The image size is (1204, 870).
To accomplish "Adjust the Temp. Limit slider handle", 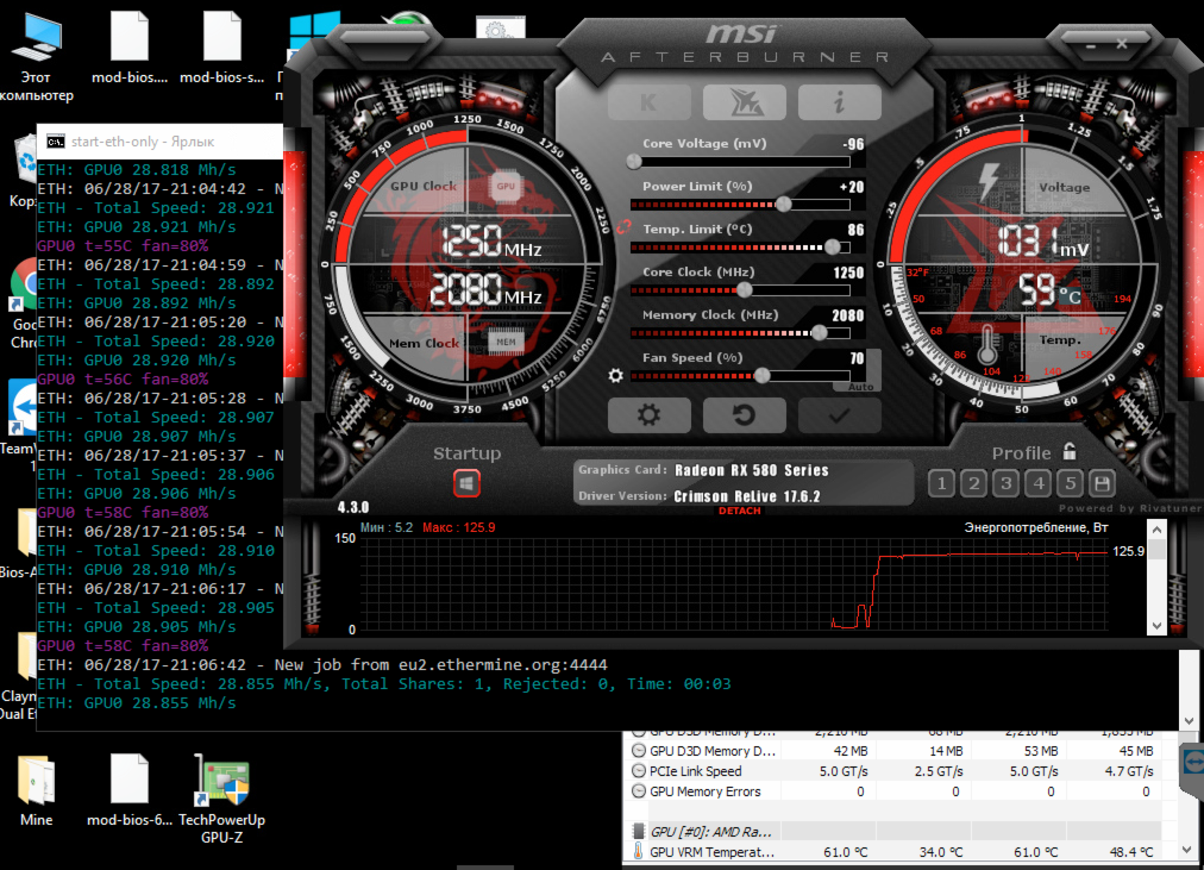I will click(x=832, y=247).
